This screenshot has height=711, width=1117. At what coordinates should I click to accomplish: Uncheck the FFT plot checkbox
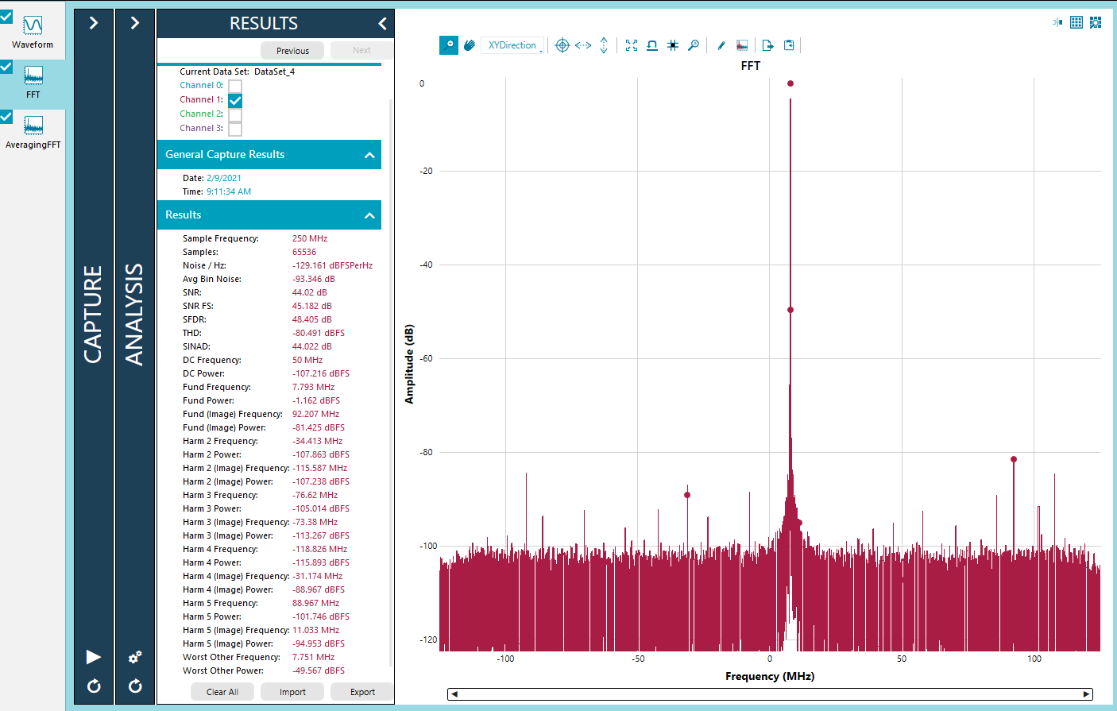(6, 67)
